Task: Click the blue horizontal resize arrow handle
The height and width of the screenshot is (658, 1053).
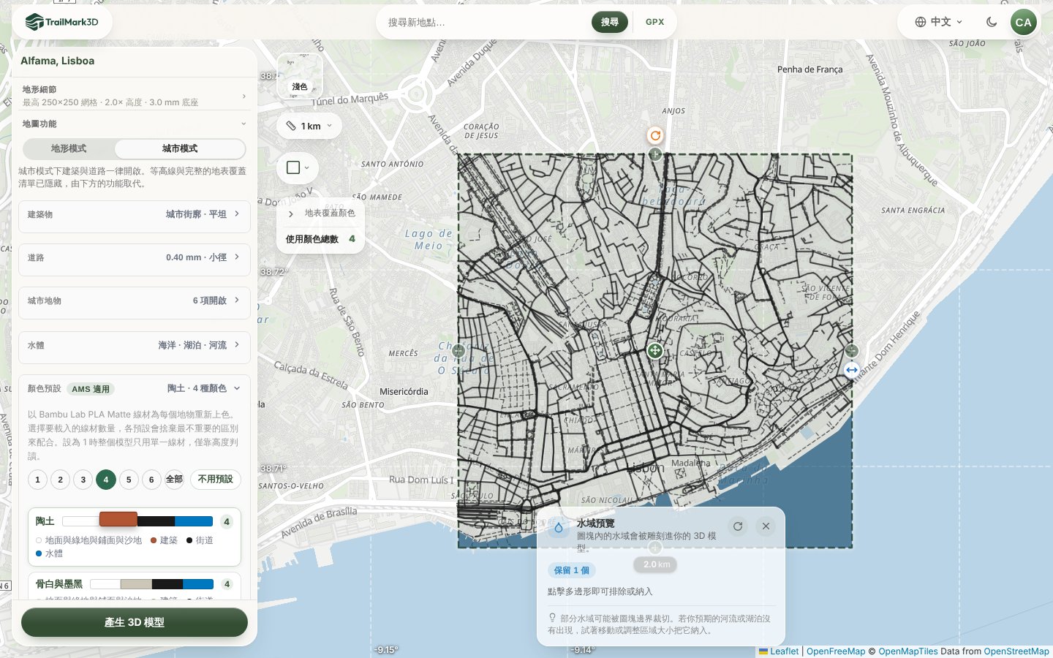Action: (x=852, y=370)
